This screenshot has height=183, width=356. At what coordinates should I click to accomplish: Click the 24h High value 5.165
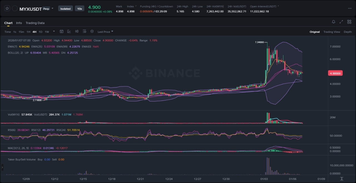point(180,11)
